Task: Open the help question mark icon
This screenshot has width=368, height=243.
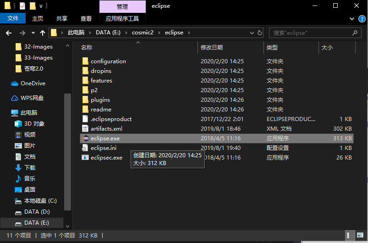Action: coord(362,19)
